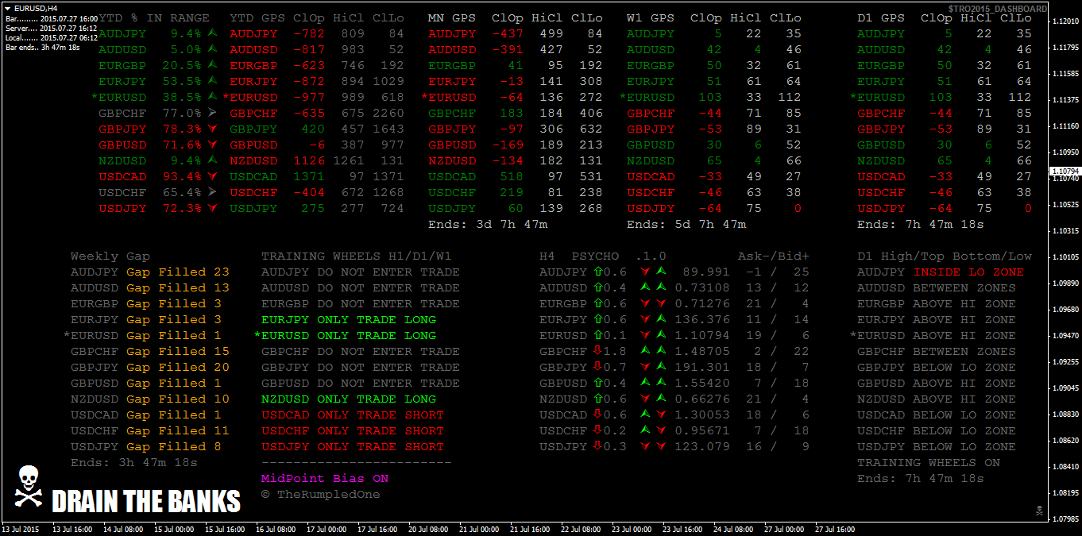Viewport: 1082px width, 536px height.
Task: Select the red arrow next to GBPUSD 71.6%
Action: click(x=212, y=145)
